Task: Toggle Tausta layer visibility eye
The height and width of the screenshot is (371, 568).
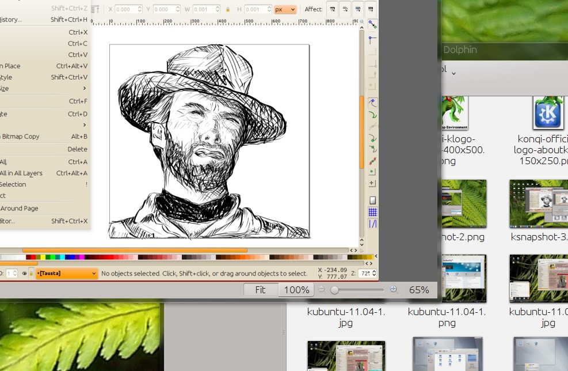Action: [24, 274]
